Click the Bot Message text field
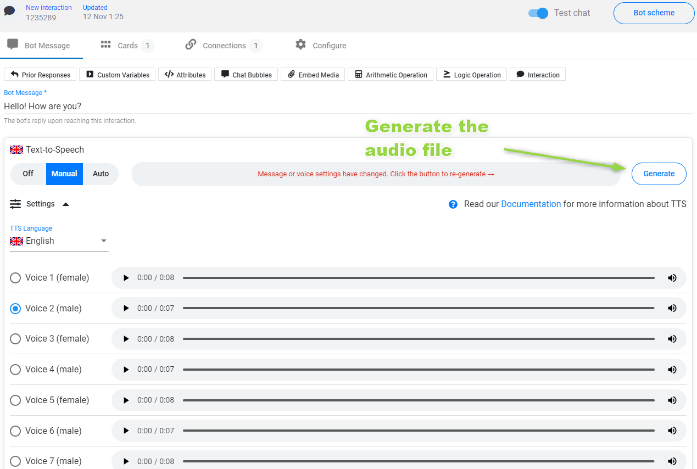697x469 pixels. click(x=348, y=106)
